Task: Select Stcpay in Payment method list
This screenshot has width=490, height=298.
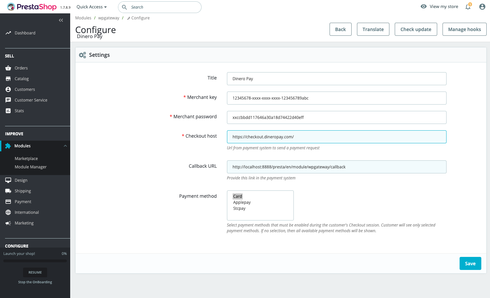Action: tap(239, 208)
